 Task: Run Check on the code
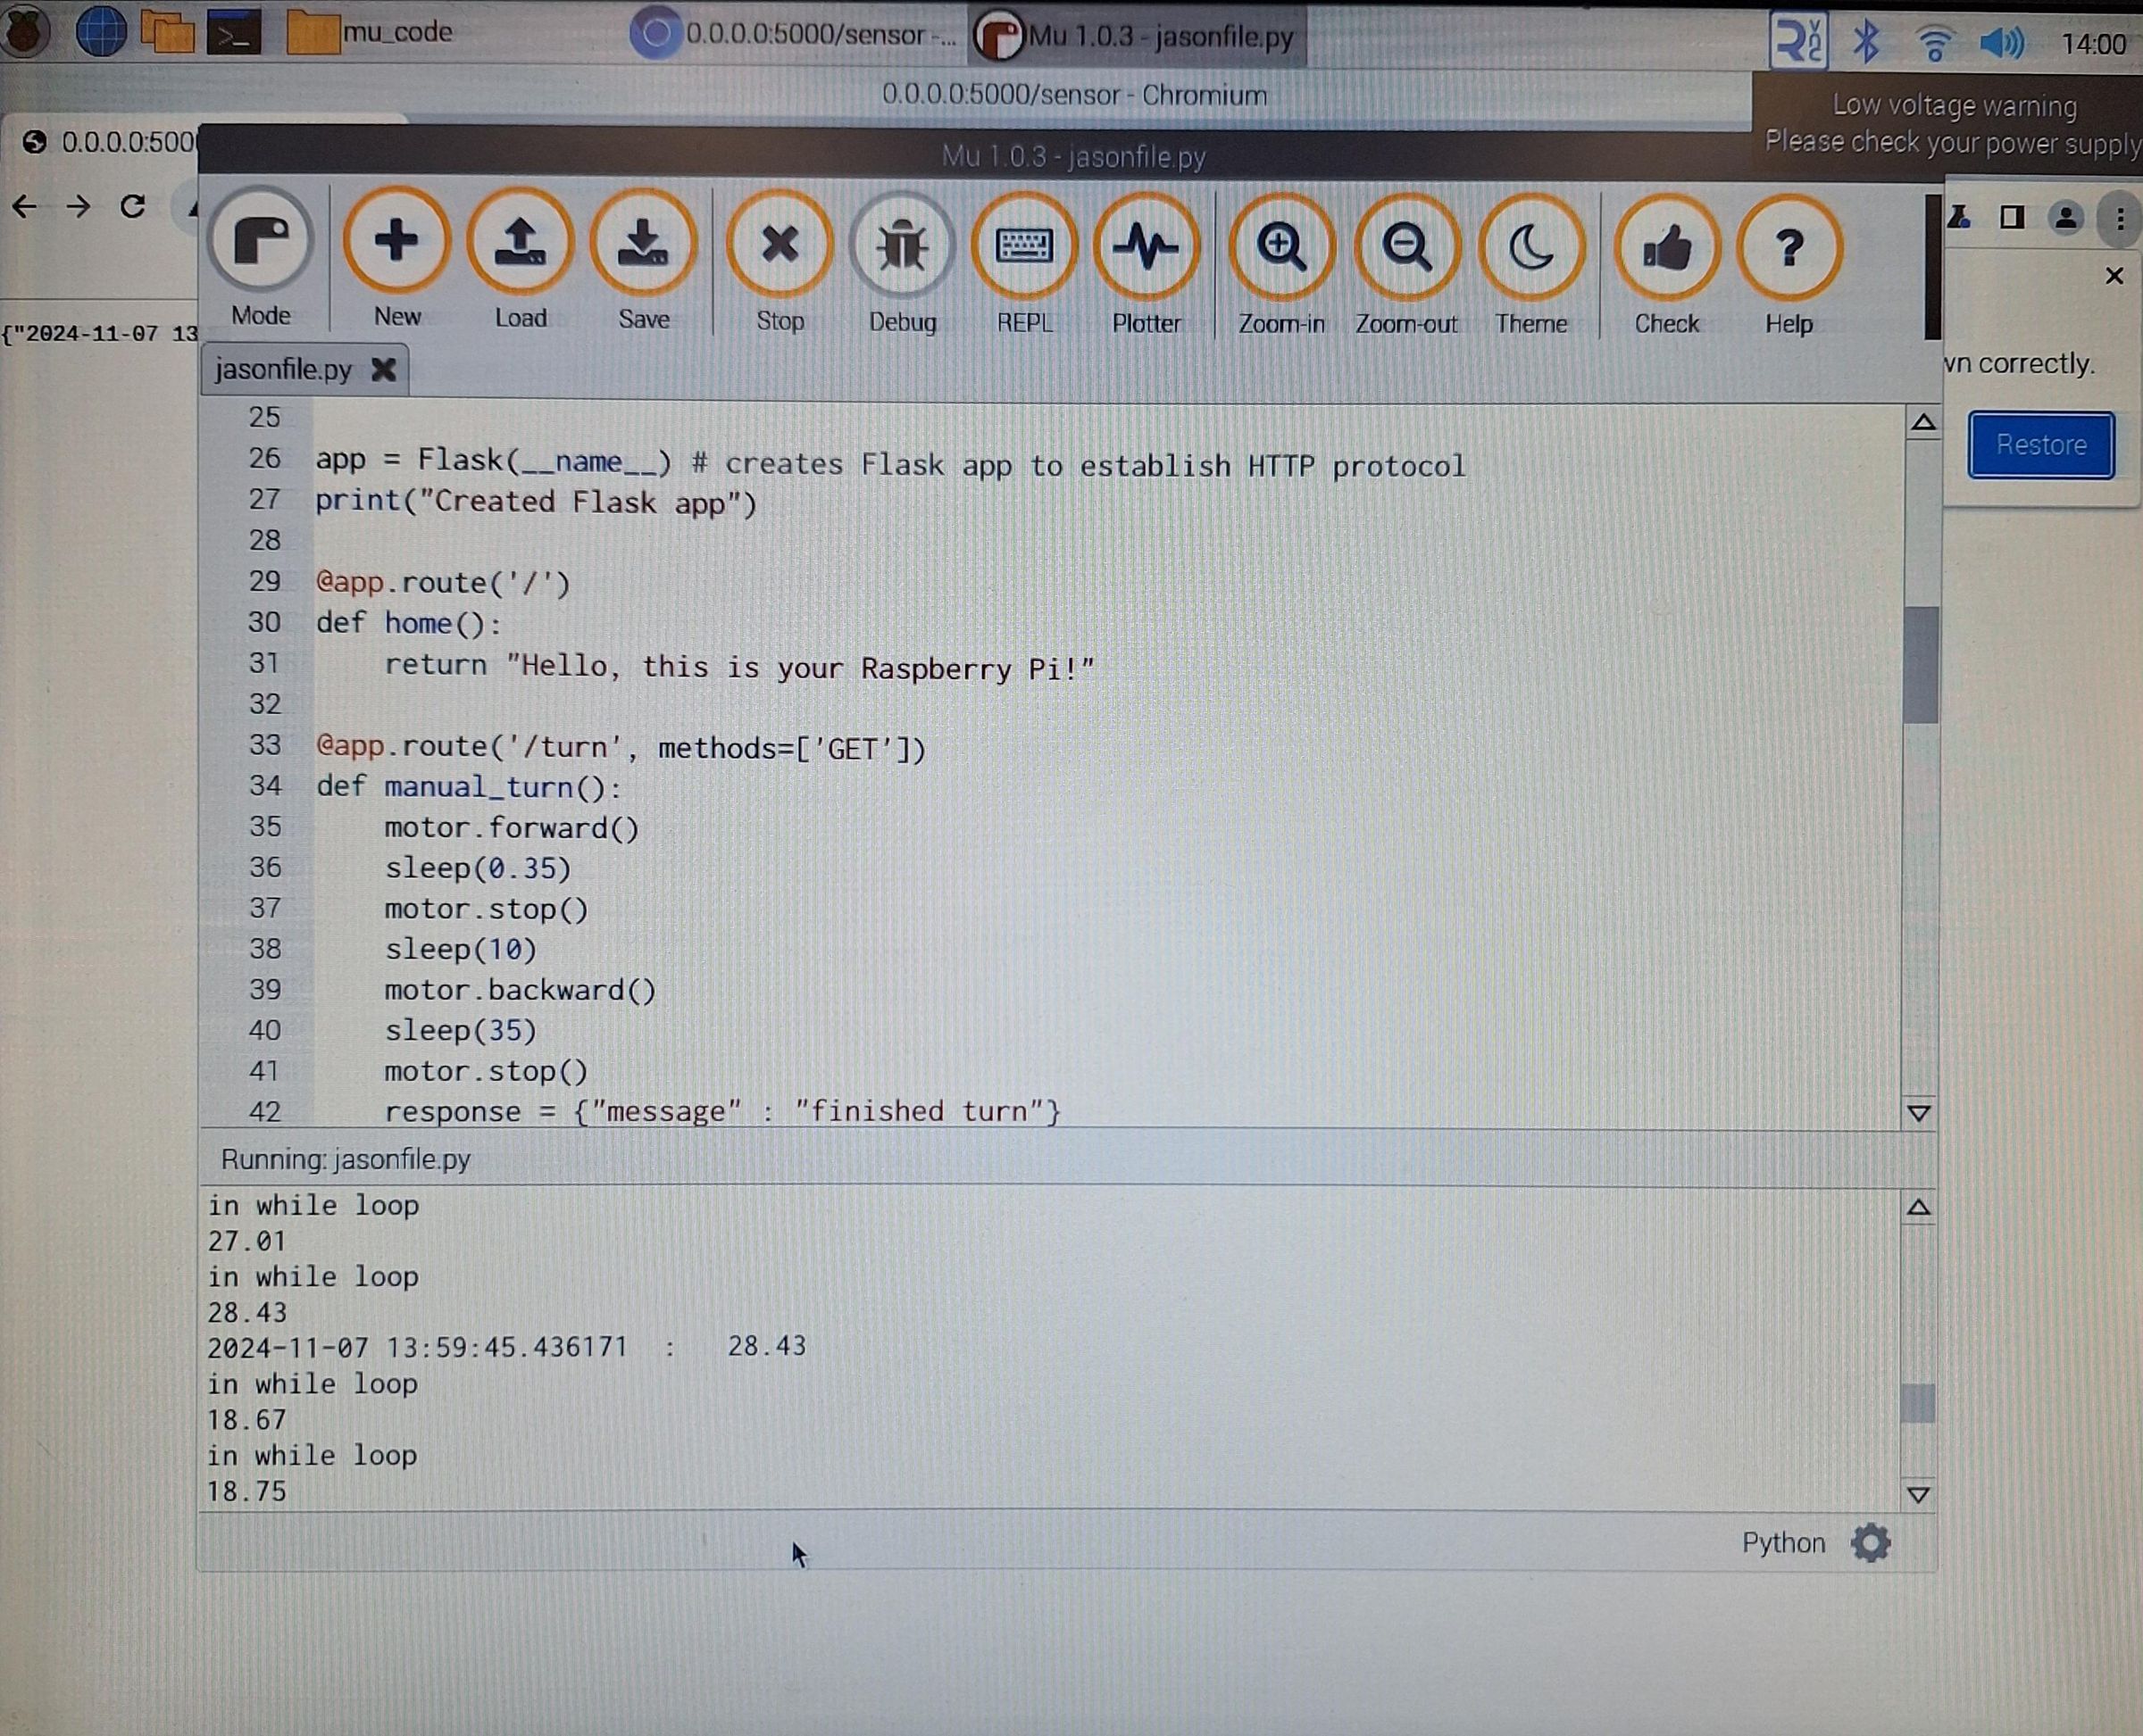pyautogui.click(x=1667, y=265)
